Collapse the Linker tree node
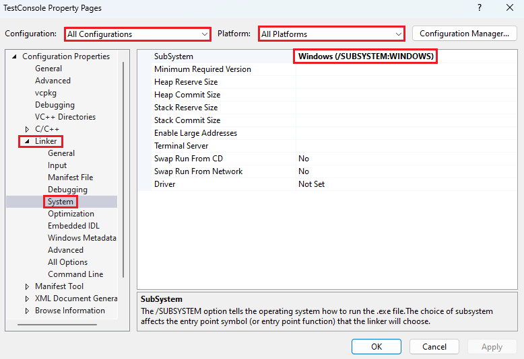524x359 pixels. tap(27, 141)
